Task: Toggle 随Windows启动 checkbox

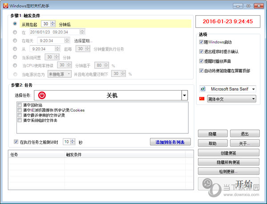Action: click(x=201, y=42)
